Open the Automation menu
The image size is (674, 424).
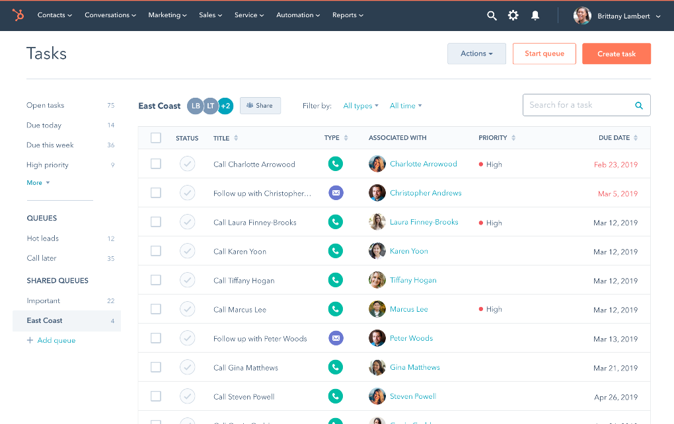pos(297,15)
